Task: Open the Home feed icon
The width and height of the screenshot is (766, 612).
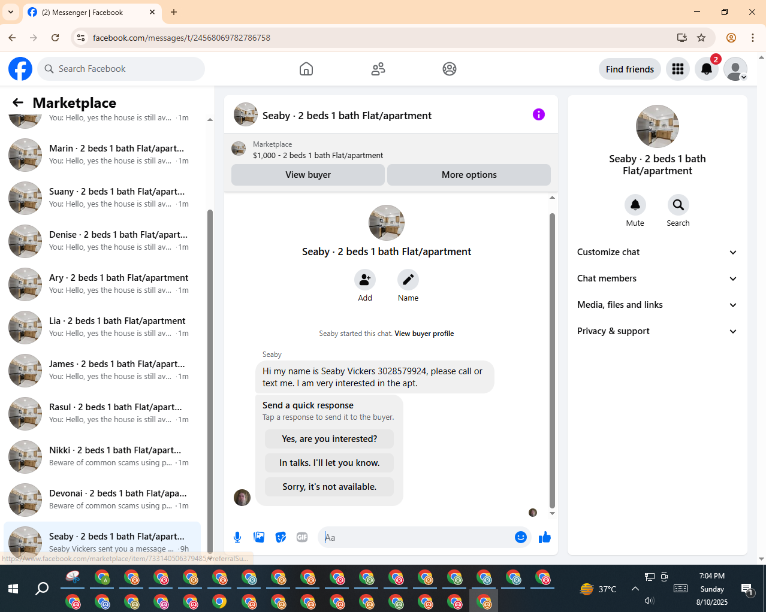Action: pos(306,69)
